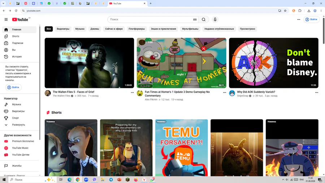Close the YouTube tab
The height and width of the screenshot is (183, 325).
(144, 3)
